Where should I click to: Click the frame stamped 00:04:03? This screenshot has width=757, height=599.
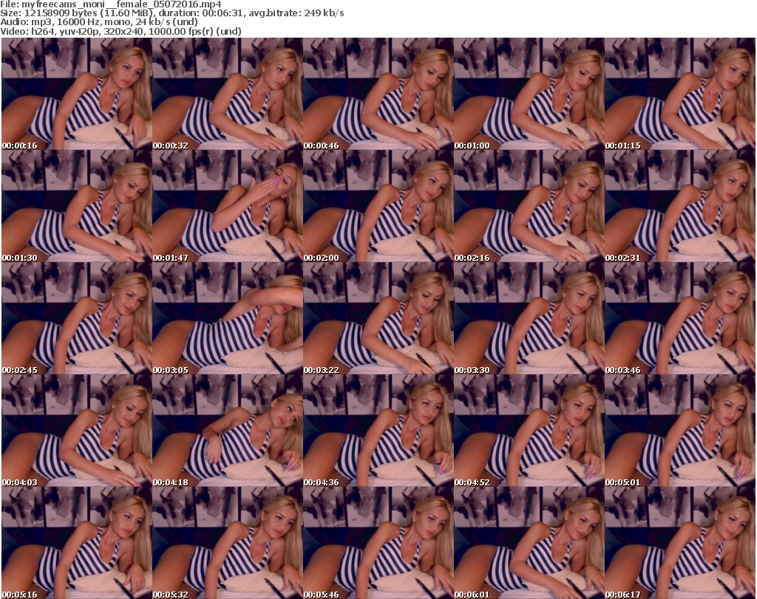coord(77,431)
